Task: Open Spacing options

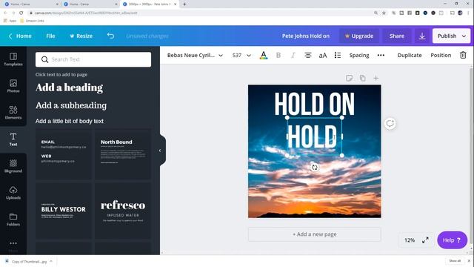Action: pos(359,56)
